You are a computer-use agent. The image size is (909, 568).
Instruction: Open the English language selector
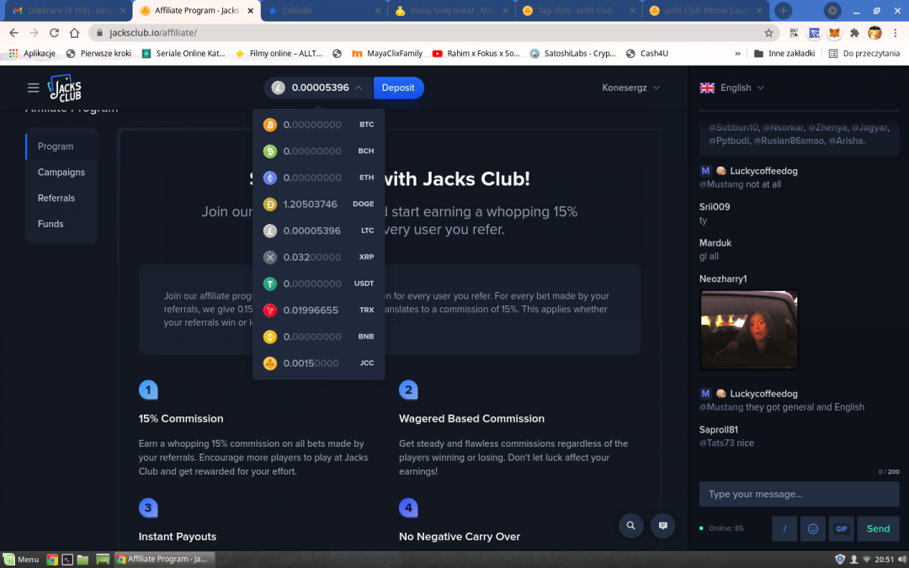click(x=732, y=88)
